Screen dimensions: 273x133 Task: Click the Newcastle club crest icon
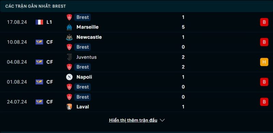69,37
